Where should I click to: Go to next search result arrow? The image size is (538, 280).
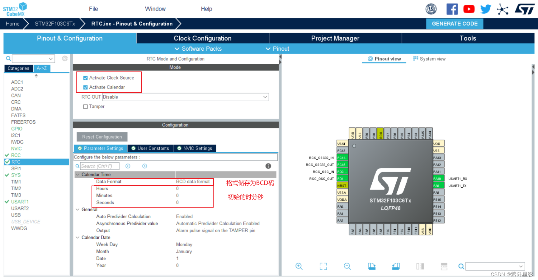tap(145, 166)
